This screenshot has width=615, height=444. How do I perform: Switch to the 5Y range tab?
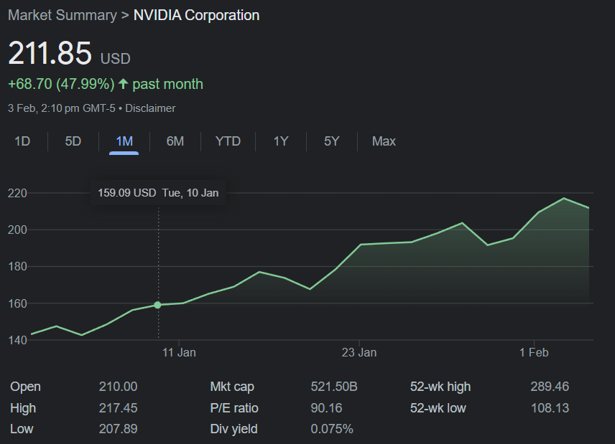coord(331,141)
